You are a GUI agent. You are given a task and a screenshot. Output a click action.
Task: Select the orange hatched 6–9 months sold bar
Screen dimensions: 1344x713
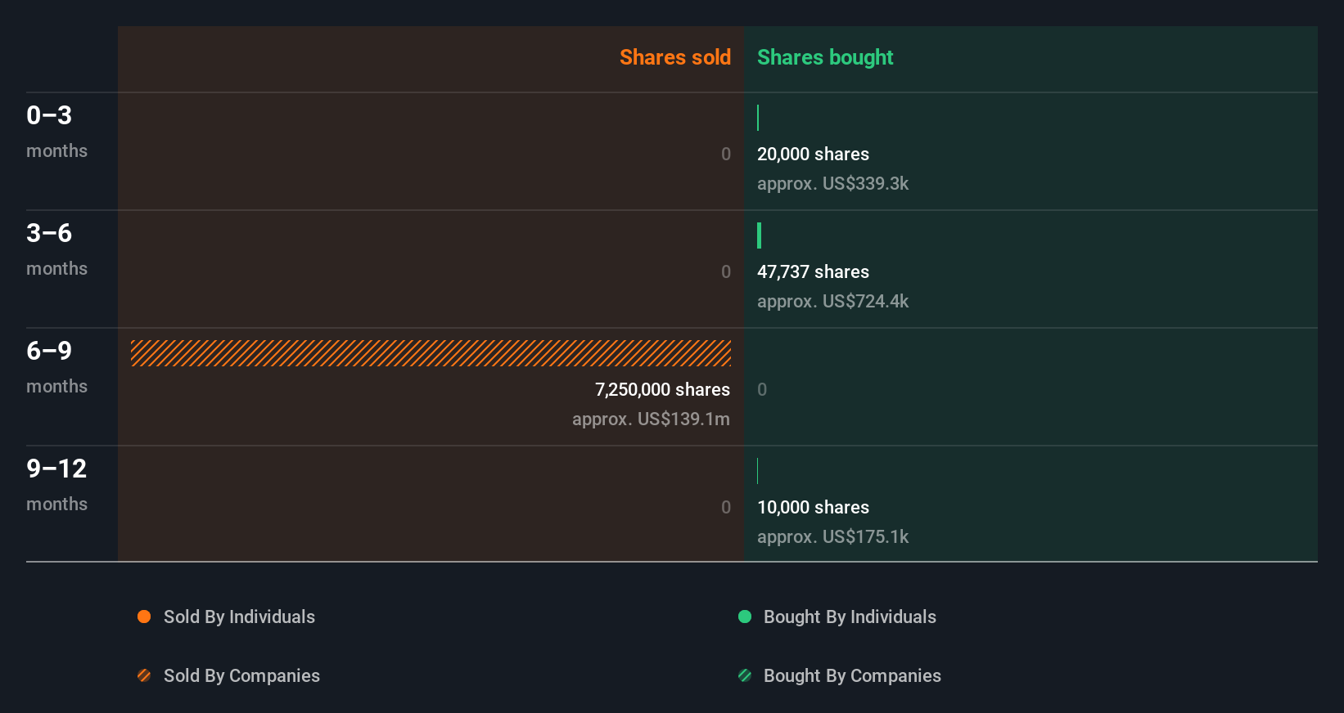[431, 353]
